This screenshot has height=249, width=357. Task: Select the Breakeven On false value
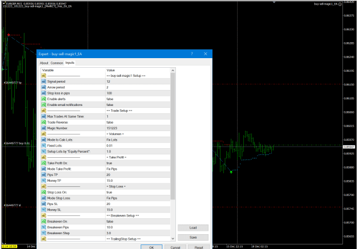110,221
